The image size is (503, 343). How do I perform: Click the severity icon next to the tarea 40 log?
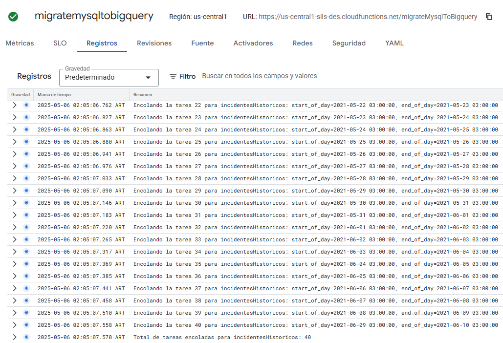(x=25, y=325)
